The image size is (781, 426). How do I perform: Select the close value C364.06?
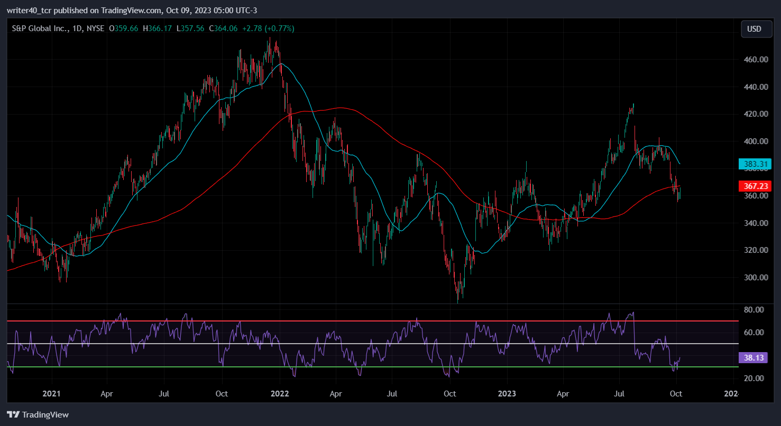point(224,29)
